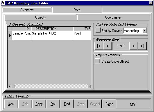Viewport: 154px width, 112px height.
Task: Click the 'Point' type cell
Action: (82, 35)
